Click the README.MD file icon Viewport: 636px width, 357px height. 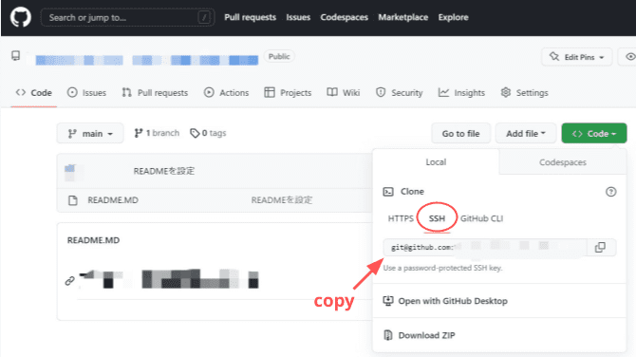72,200
